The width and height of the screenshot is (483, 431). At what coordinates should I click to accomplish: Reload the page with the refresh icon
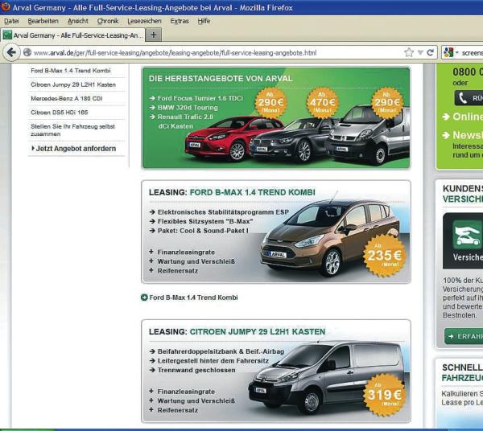[431, 52]
